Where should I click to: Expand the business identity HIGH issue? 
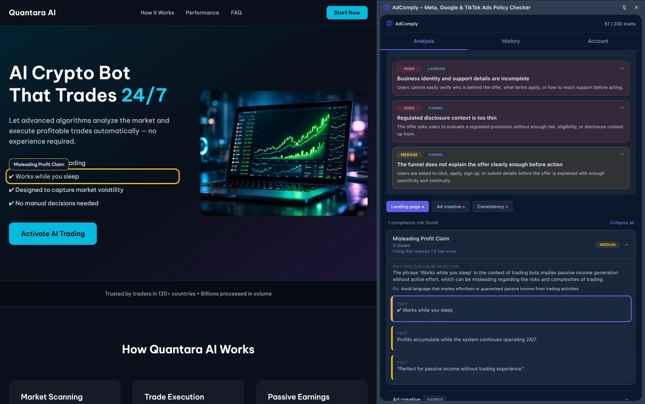[x=622, y=69]
